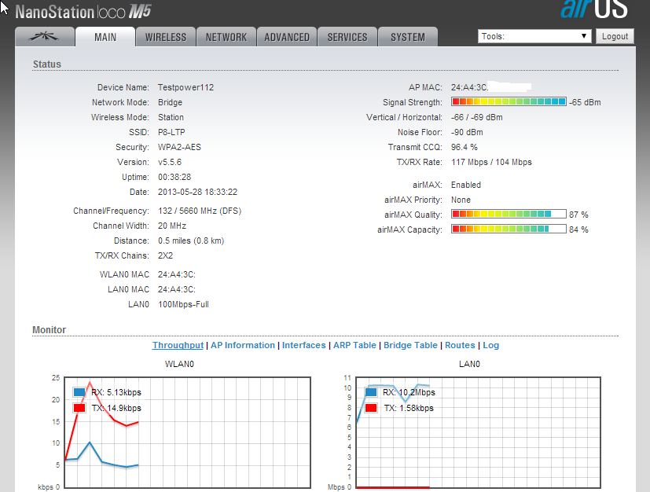
Task: Click the Logout button
Action: 615,36
